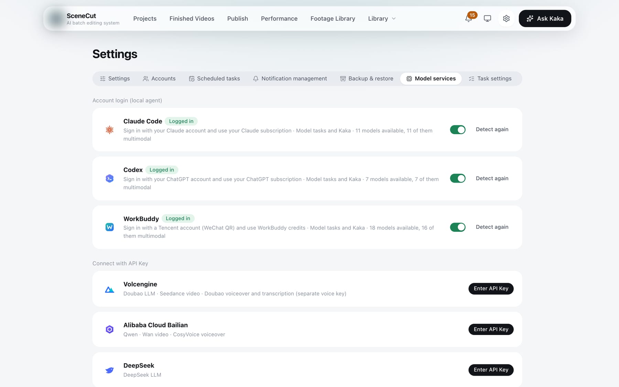The image size is (619, 387).
Task: Open Finished Videos in navigation
Action: pyautogui.click(x=192, y=19)
